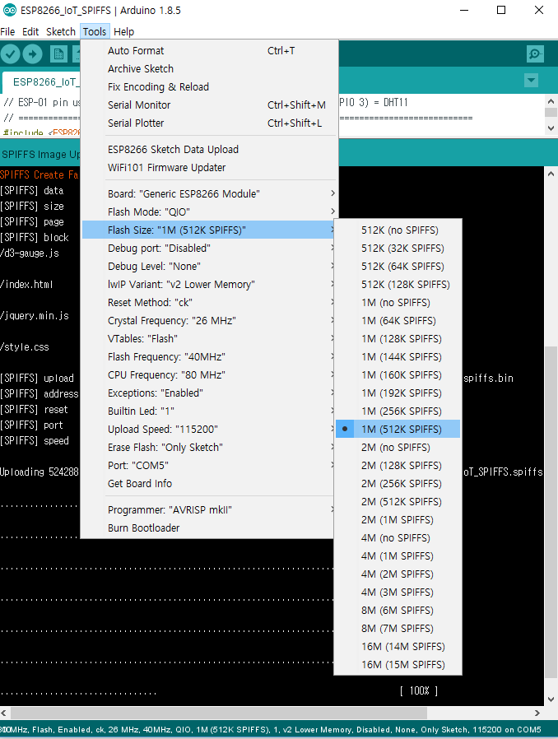Open the Help menu

(x=124, y=31)
